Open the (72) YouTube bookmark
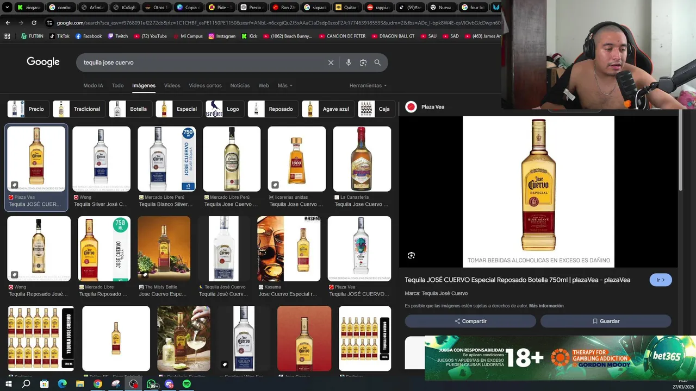The height and width of the screenshot is (391, 696). tap(150, 36)
